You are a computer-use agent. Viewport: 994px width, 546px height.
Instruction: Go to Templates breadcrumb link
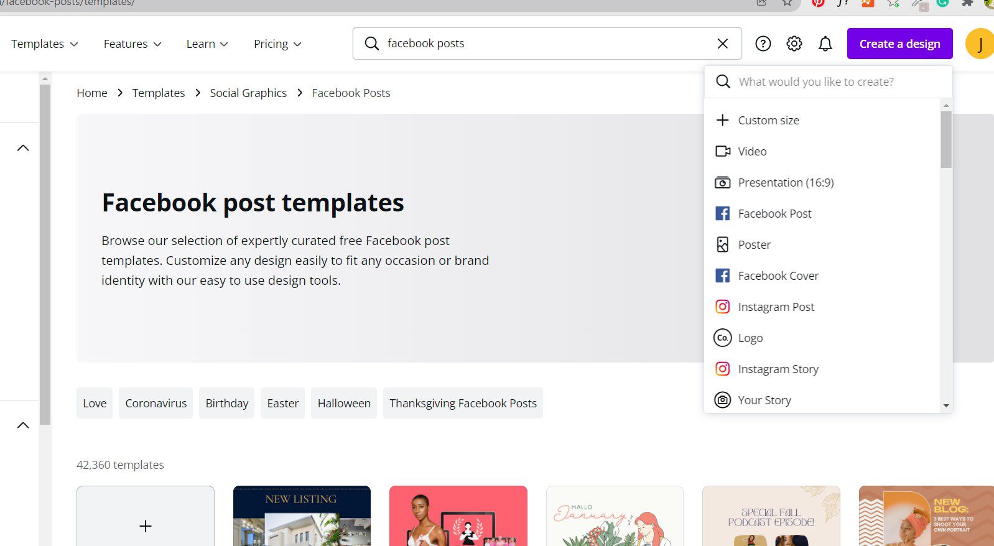pos(159,93)
